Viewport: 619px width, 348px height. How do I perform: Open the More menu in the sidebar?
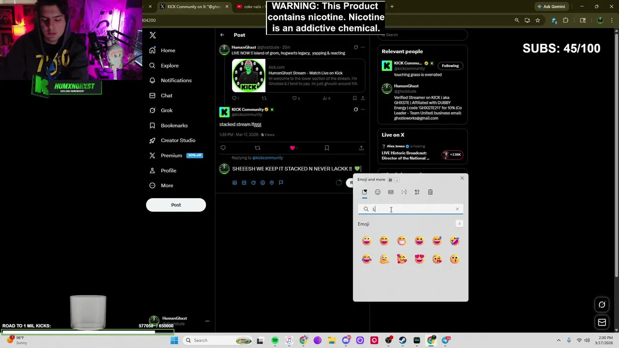pyautogui.click(x=161, y=185)
